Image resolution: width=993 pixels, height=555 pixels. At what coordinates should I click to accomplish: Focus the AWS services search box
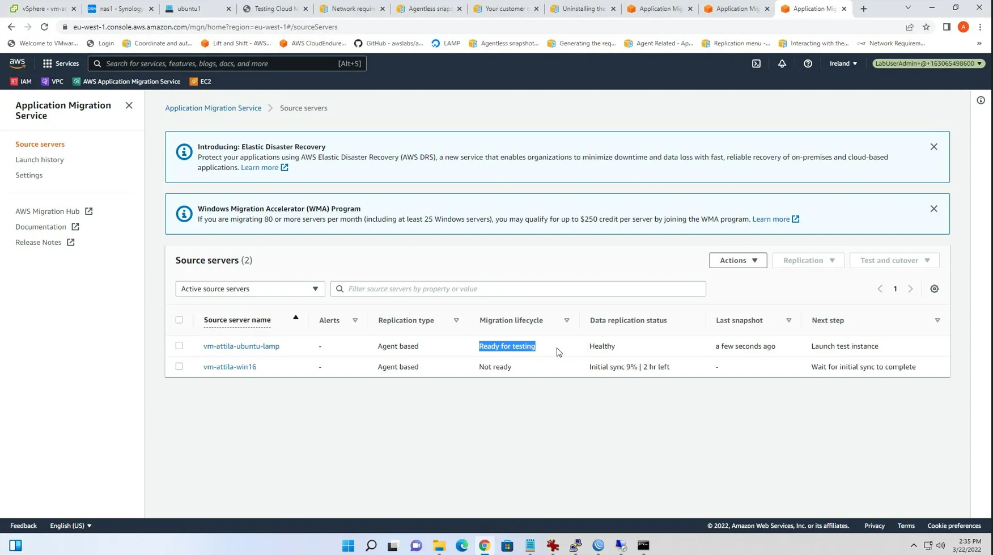point(227,63)
